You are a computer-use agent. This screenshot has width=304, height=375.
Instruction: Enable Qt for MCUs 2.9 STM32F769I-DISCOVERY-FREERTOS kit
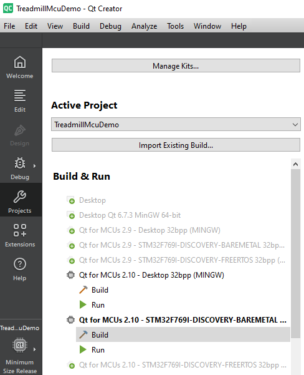(x=182, y=260)
